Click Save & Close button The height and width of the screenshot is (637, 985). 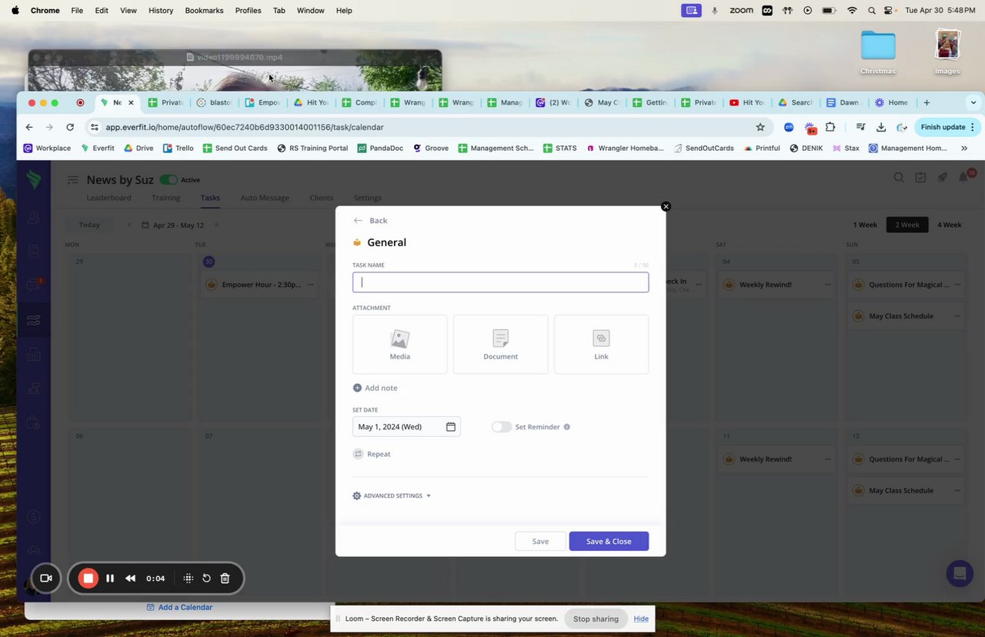(609, 542)
